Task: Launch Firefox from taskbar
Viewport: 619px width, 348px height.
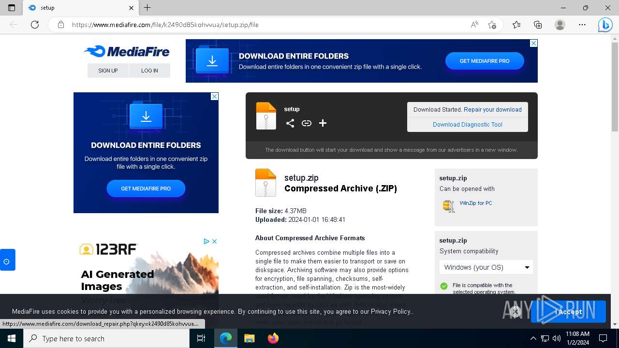Action: [x=273, y=338]
